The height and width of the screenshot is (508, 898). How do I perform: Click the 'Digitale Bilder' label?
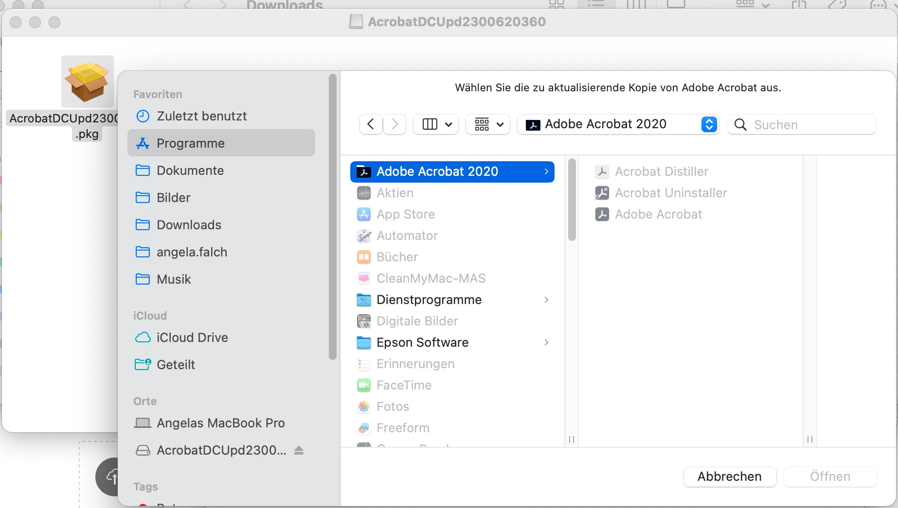tap(417, 321)
